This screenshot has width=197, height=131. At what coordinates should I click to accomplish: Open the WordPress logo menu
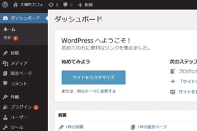point(5,5)
